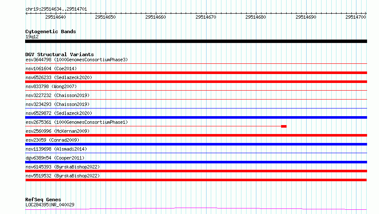Click ruler position 29514690

click(306, 17)
